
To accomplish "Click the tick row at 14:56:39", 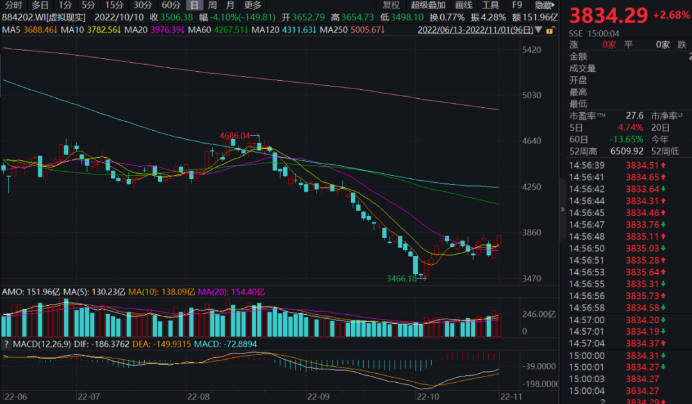I will 618,165.
